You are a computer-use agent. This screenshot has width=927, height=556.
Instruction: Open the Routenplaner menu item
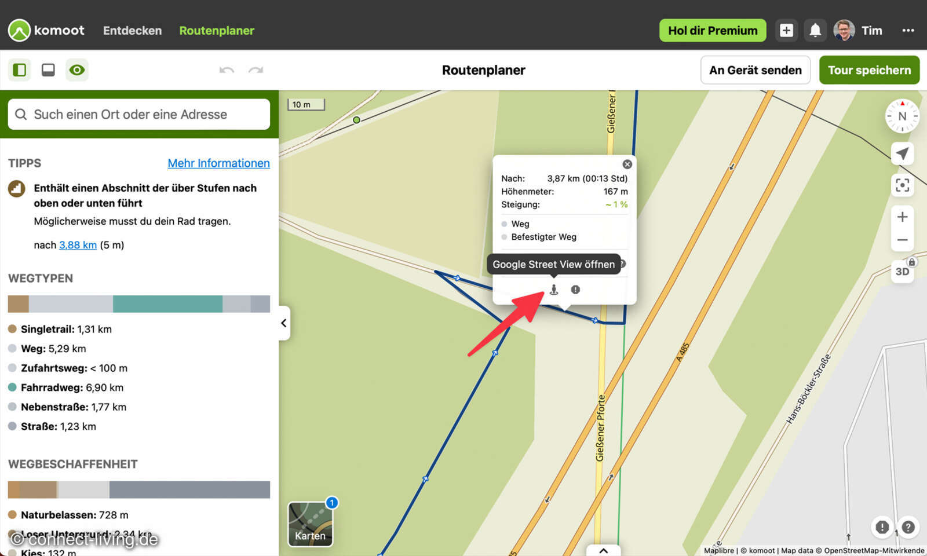click(216, 30)
